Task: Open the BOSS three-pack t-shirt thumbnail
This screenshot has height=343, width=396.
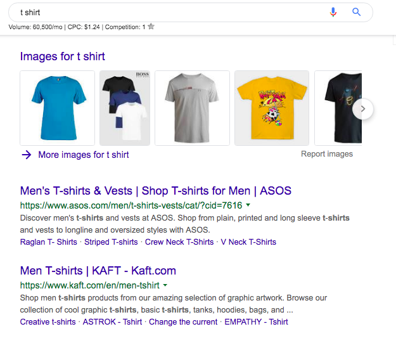Action: click(125, 108)
